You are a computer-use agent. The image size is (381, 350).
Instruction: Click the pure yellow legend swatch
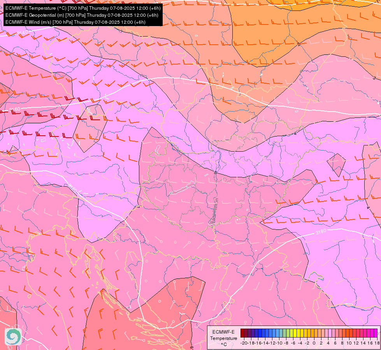(295, 333)
